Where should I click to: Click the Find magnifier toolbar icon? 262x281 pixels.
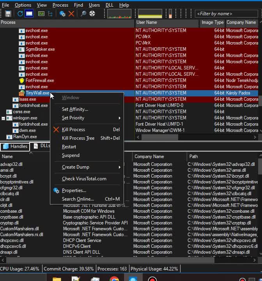(x=83, y=14)
